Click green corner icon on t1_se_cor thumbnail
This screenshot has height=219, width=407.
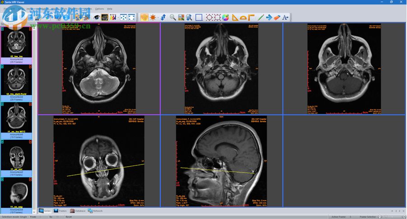click(2, 142)
